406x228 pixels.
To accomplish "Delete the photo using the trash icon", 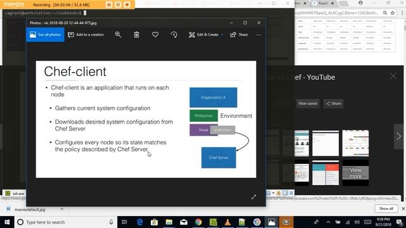I will coord(136,35).
